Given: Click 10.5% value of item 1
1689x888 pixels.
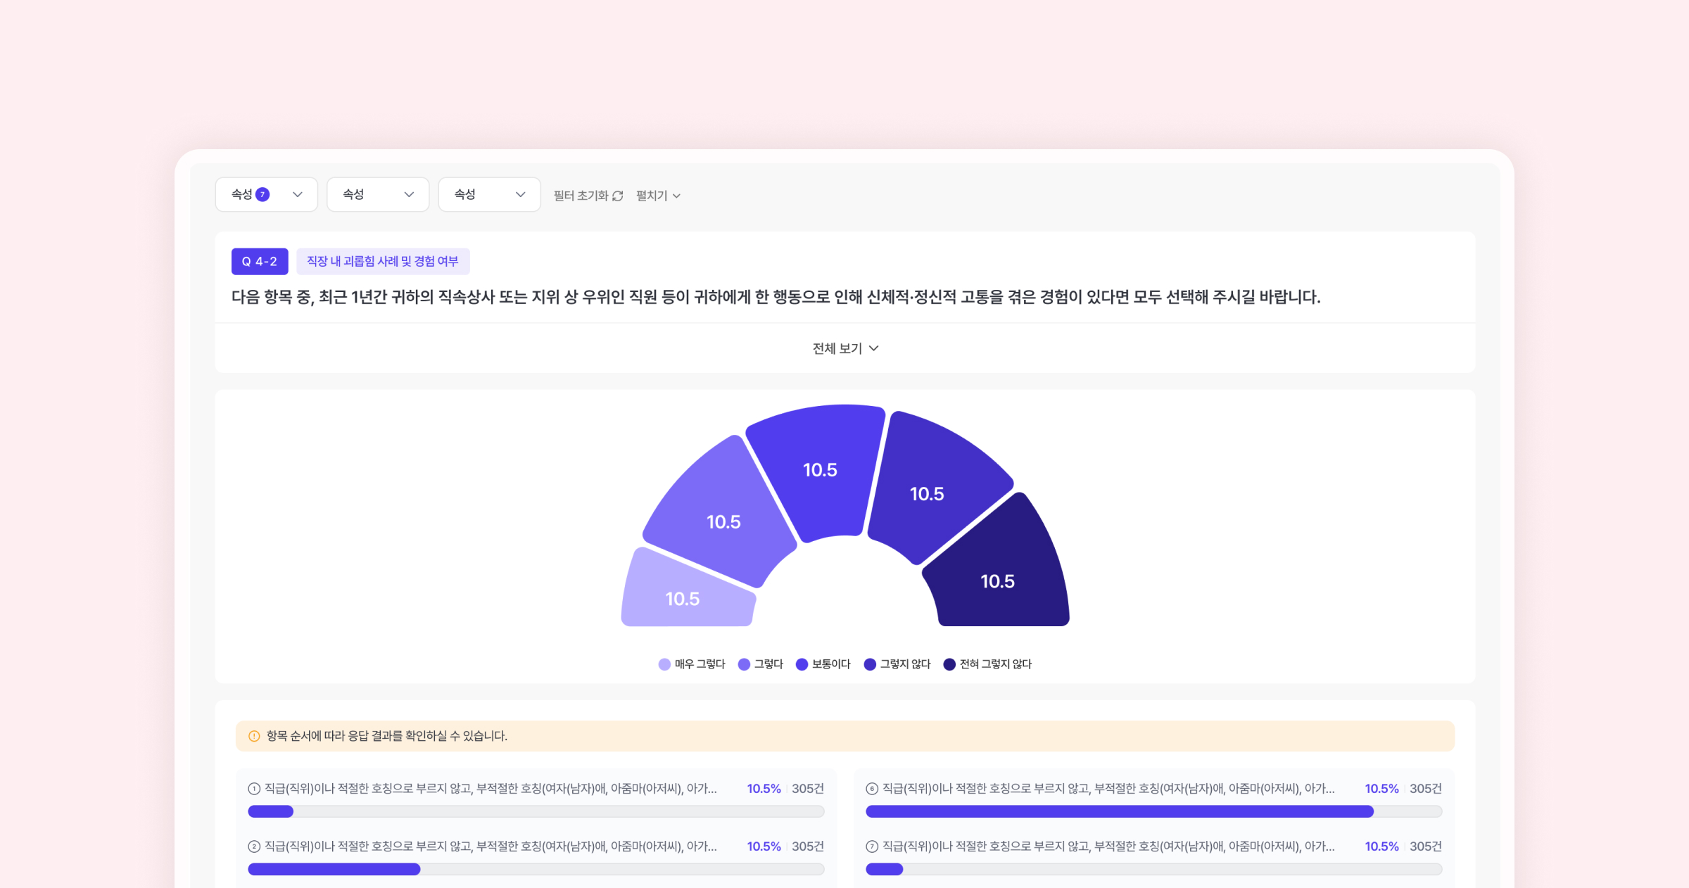Looking at the screenshot, I should click(x=764, y=789).
